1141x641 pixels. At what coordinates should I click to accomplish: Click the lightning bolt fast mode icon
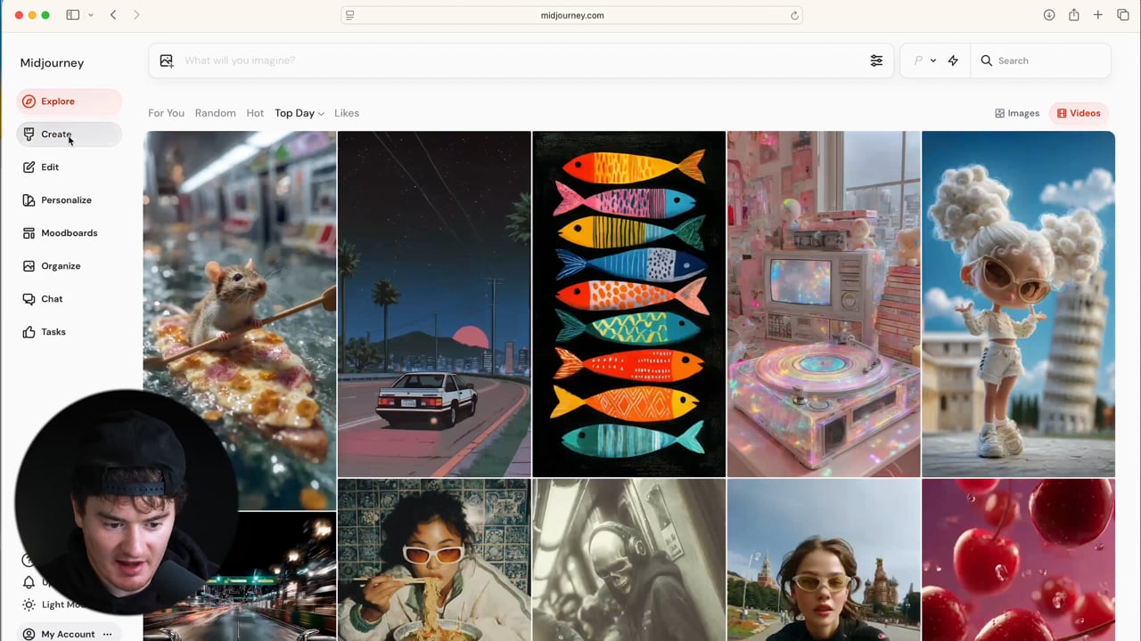(953, 61)
